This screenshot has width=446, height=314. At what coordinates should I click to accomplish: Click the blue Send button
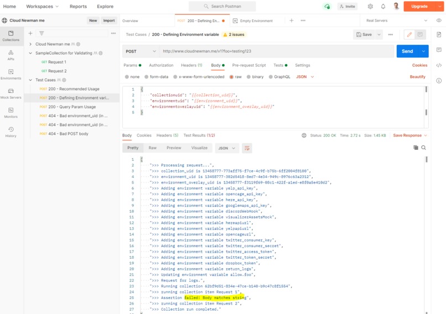[x=407, y=51]
